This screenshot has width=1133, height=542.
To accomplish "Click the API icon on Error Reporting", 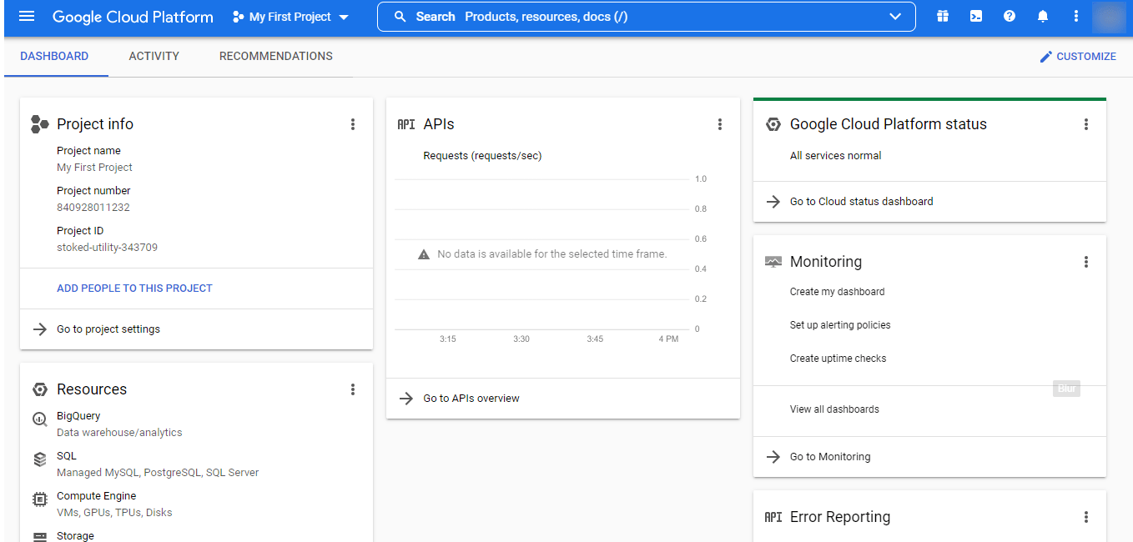I will coord(773,517).
